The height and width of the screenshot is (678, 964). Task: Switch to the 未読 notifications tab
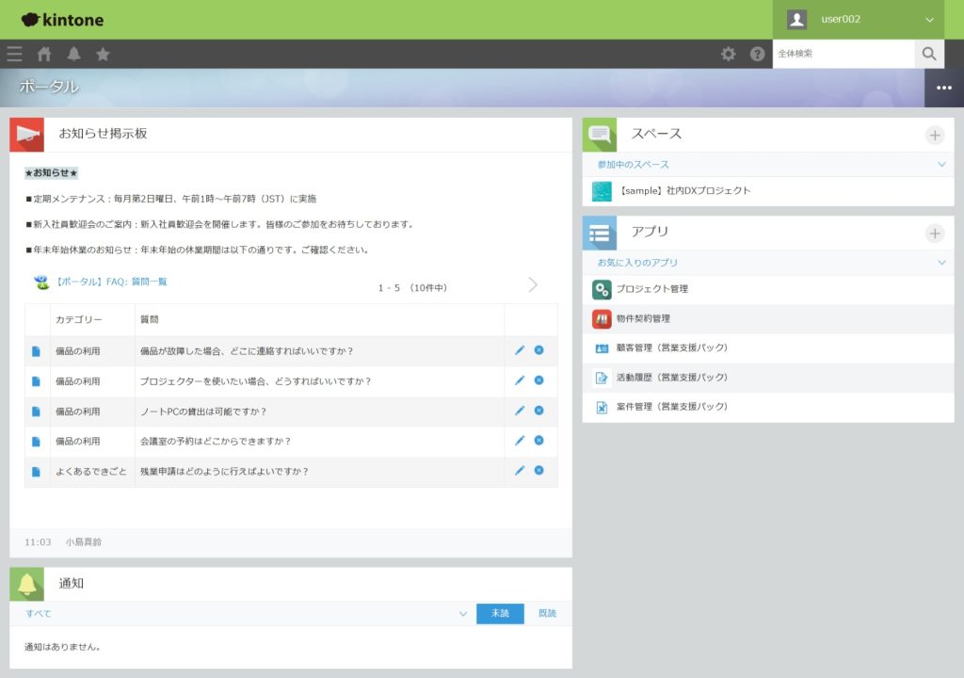coord(500,614)
